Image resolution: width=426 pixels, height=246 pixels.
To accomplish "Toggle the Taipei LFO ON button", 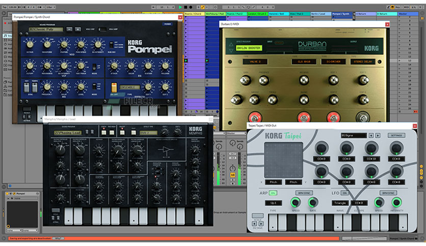I will pyautogui.click(x=345, y=193).
